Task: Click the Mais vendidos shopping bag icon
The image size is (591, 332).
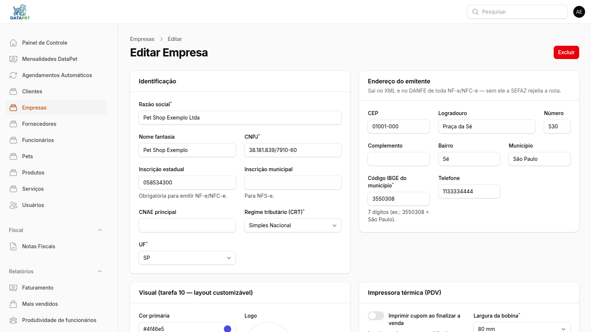Action: (x=13, y=304)
